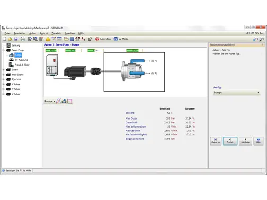
Task: Click the motion profile curve icon
Action: 58,101
